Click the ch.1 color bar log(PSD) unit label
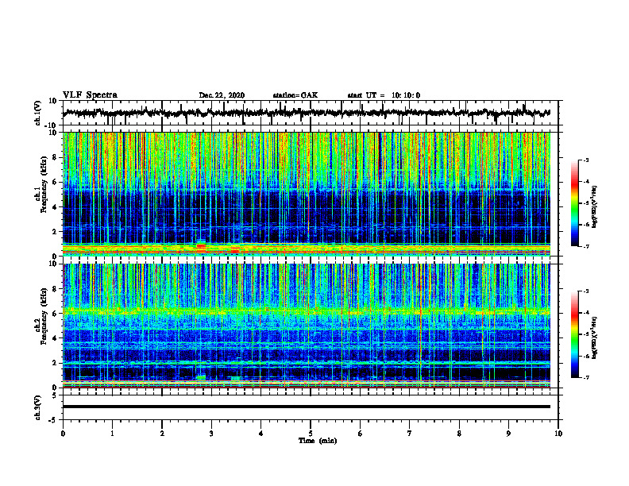The width and height of the screenshot is (629, 486). (x=595, y=207)
